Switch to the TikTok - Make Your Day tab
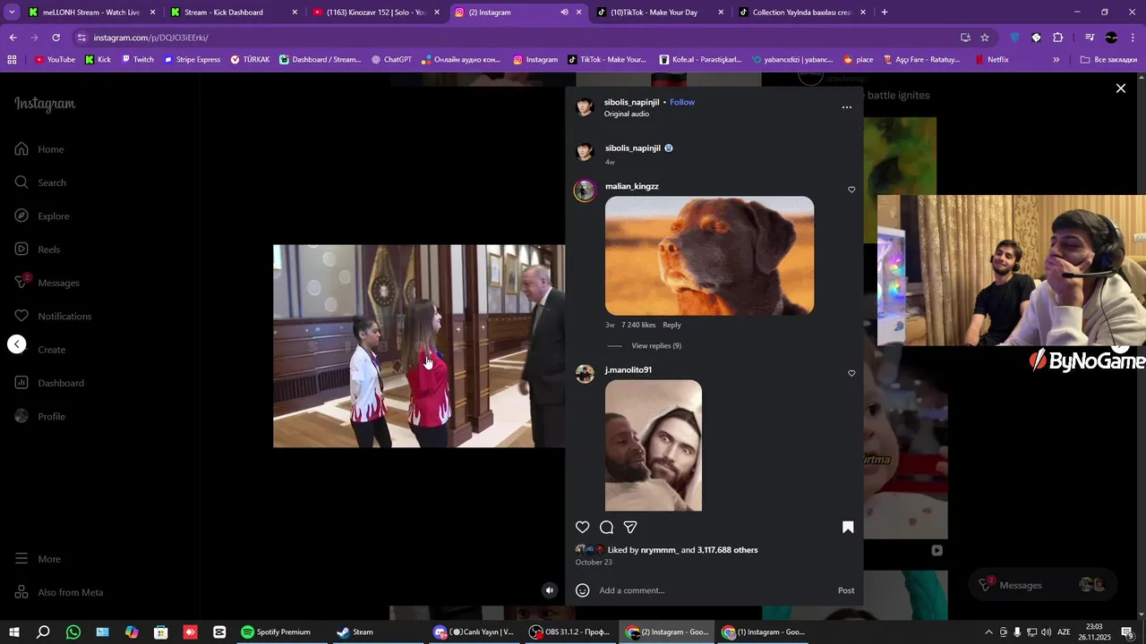1146x644 pixels. (659, 13)
